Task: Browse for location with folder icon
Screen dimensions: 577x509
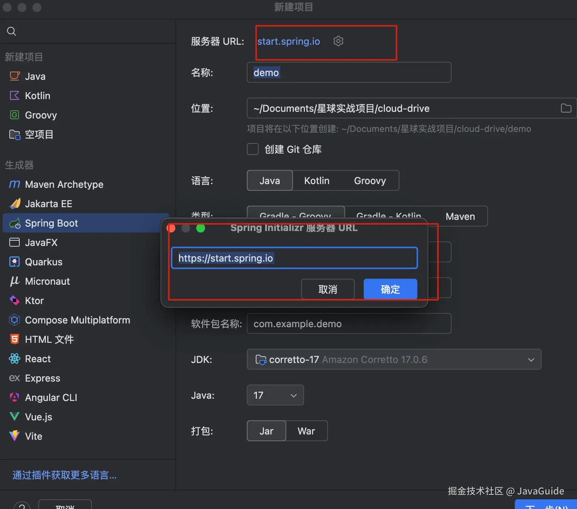Action: (566, 108)
